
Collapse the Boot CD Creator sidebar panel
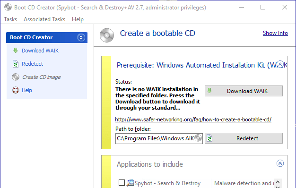pyautogui.click(x=81, y=37)
